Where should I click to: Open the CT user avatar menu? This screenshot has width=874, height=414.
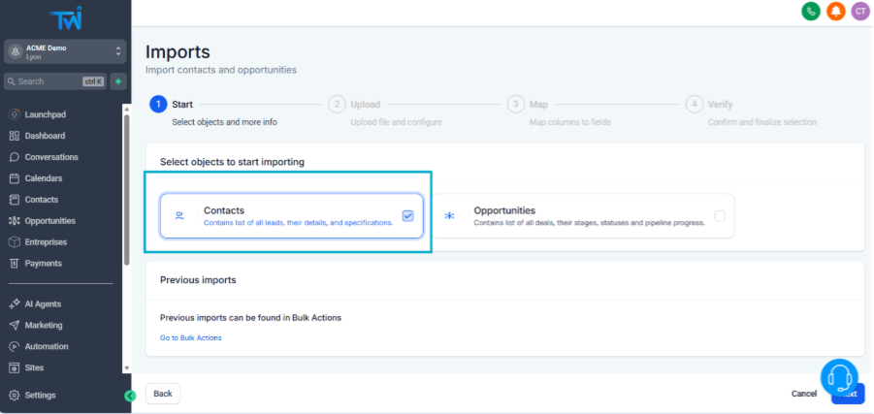point(860,12)
